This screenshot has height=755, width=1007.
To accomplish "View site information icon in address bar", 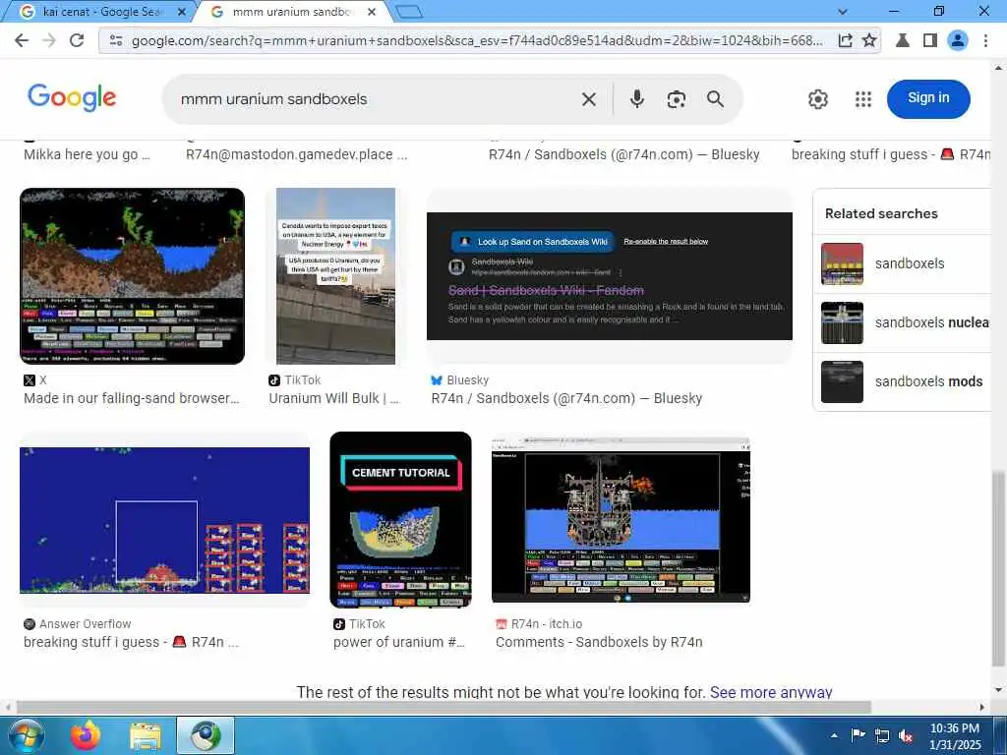I will (116, 40).
